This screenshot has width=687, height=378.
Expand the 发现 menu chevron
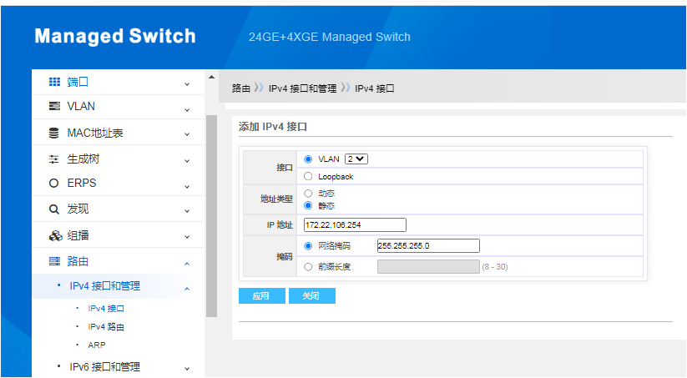click(x=187, y=210)
